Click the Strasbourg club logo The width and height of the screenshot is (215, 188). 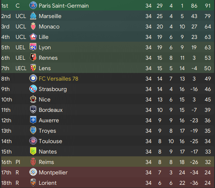click(x=33, y=89)
